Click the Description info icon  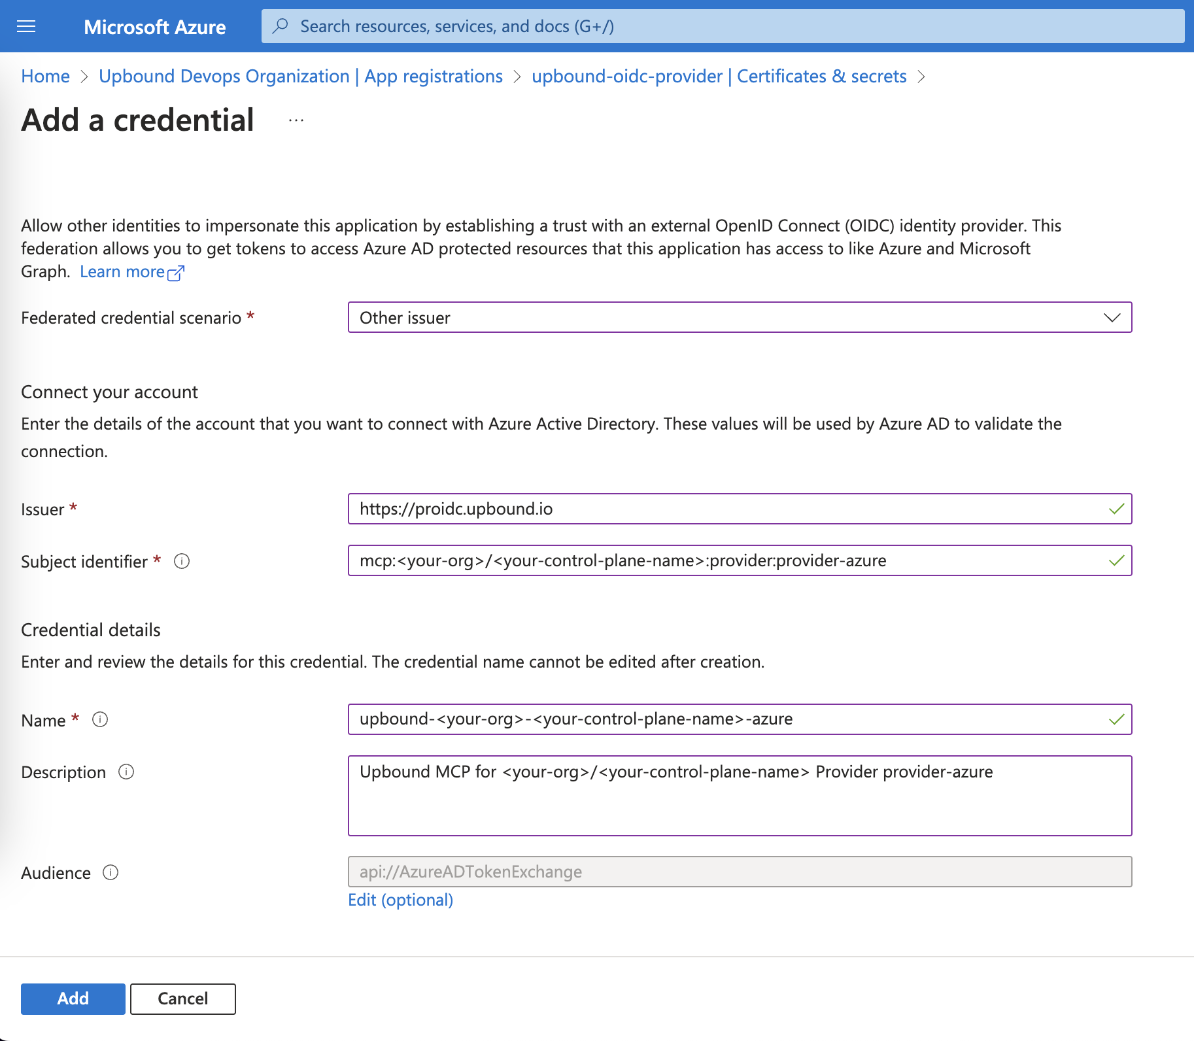(126, 772)
